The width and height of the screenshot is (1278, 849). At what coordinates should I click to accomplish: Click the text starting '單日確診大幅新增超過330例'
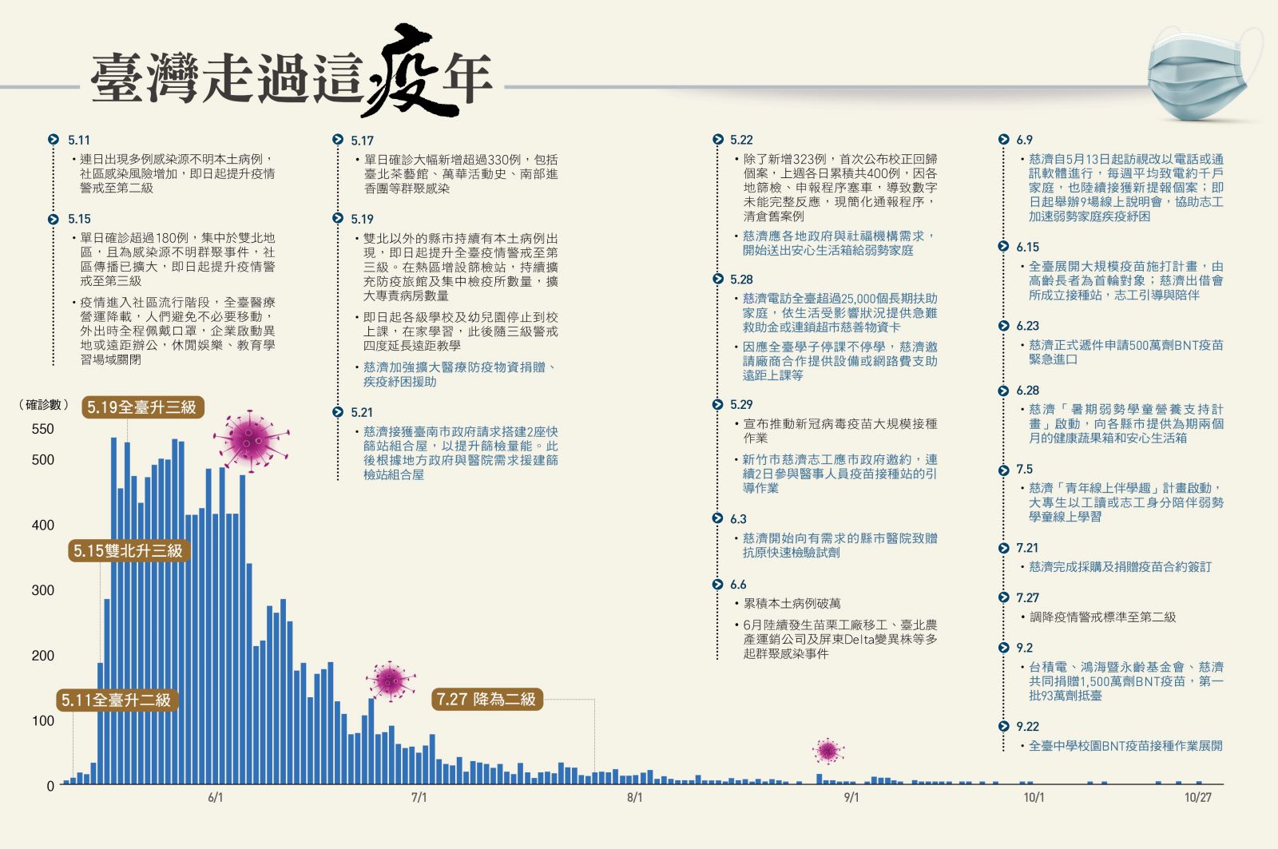(x=461, y=174)
